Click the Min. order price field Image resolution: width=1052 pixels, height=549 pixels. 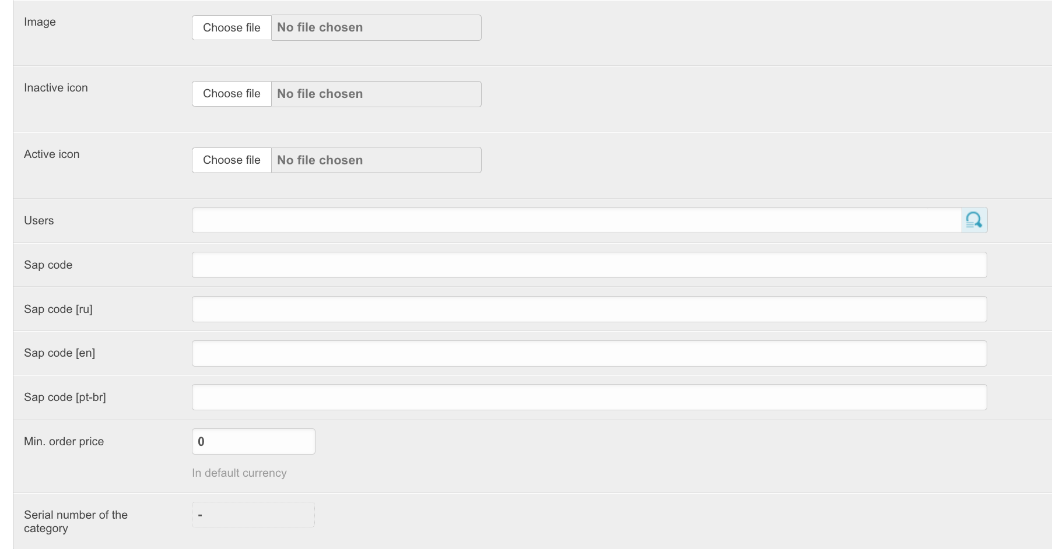tap(253, 442)
